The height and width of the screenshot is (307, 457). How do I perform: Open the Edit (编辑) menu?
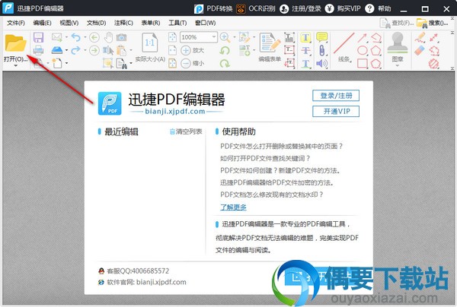42,23
